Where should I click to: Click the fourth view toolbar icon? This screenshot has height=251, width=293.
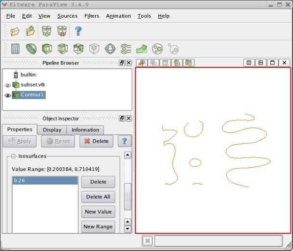tap(177, 63)
